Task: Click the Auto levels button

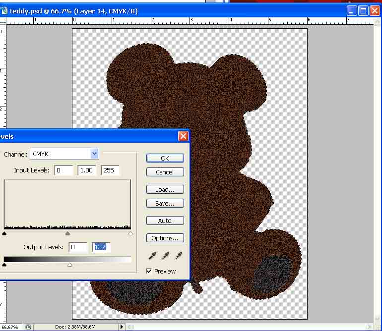Action: click(x=165, y=221)
